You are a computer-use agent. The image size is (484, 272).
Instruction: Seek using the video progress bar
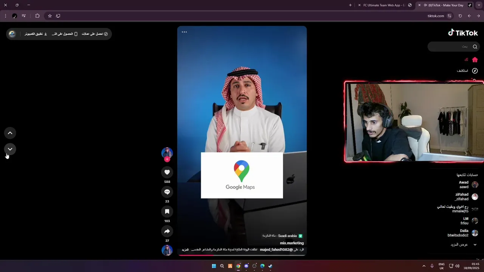(x=242, y=255)
